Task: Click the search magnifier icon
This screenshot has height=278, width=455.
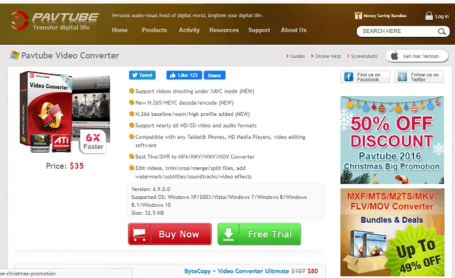Action: point(442,32)
